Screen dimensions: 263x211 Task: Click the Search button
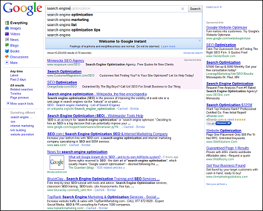coord(195,9)
